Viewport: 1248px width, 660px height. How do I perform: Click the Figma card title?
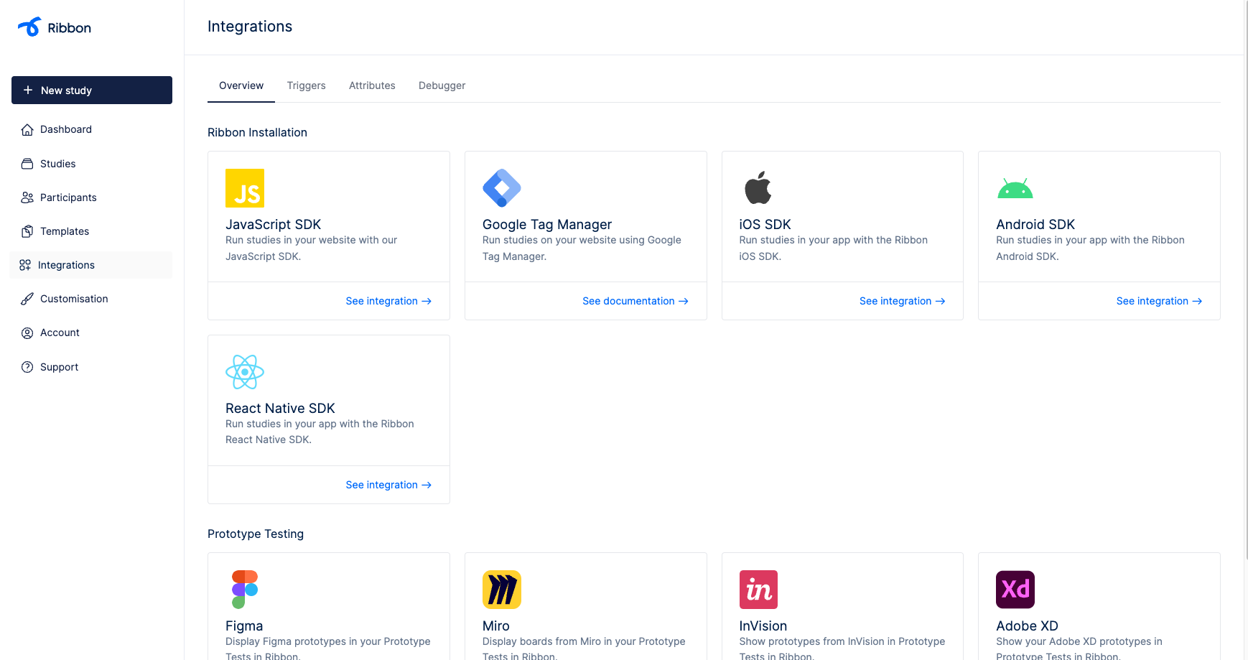pos(244,626)
